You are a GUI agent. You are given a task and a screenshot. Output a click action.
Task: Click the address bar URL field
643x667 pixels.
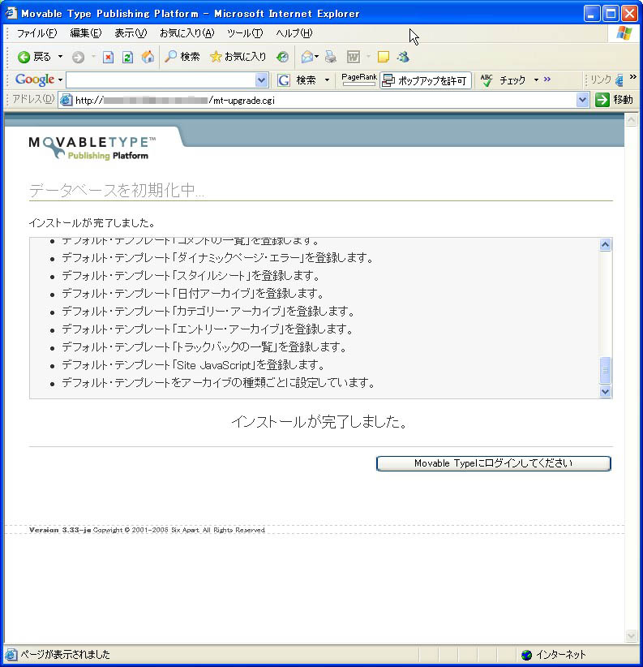pyautogui.click(x=324, y=100)
